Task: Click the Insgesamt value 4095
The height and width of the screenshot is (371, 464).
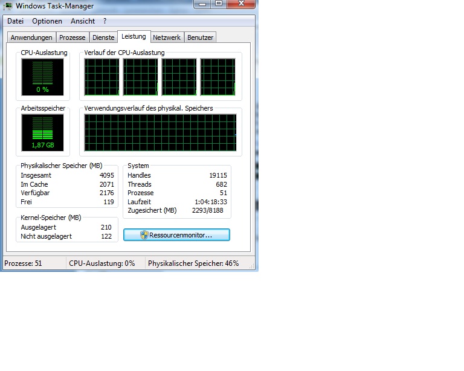Action: pyautogui.click(x=106, y=175)
